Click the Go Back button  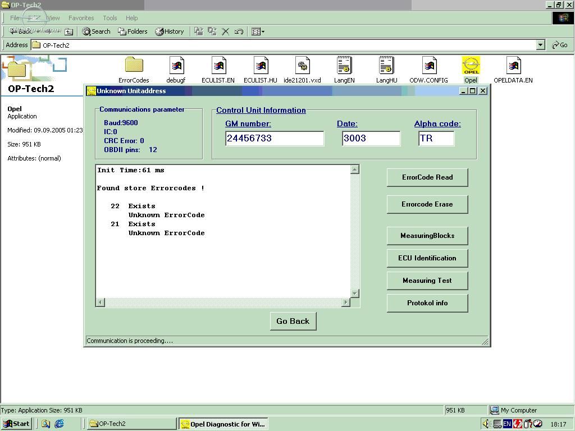293,321
